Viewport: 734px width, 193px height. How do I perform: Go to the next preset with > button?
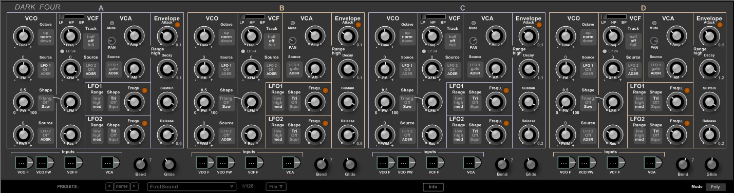[135, 186]
